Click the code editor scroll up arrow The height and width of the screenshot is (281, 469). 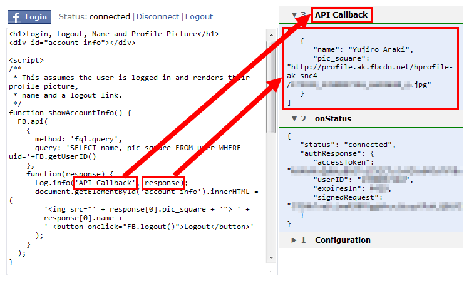pos(271,35)
